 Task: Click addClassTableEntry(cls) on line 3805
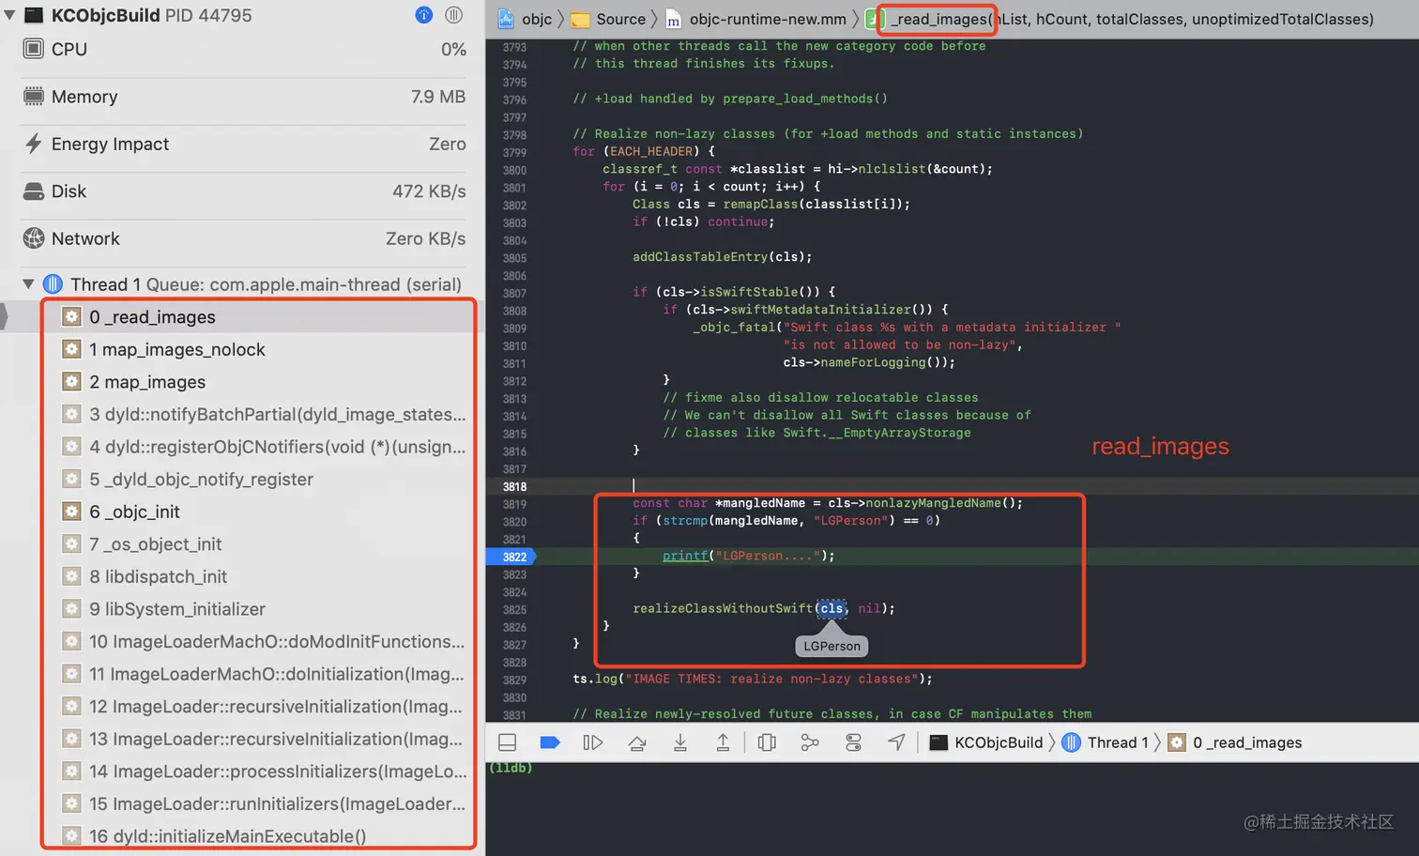tap(722, 256)
